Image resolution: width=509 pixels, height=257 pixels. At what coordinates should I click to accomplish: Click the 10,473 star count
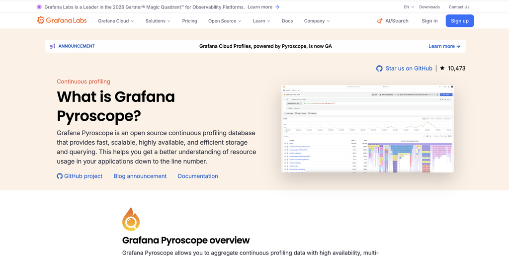coord(456,69)
